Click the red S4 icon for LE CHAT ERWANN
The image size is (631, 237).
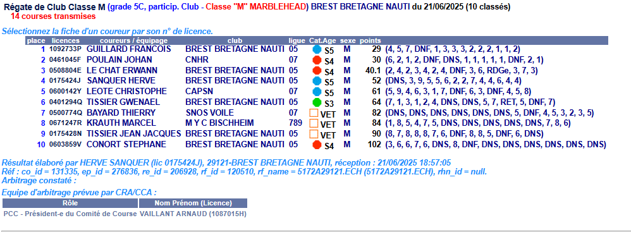317,71
